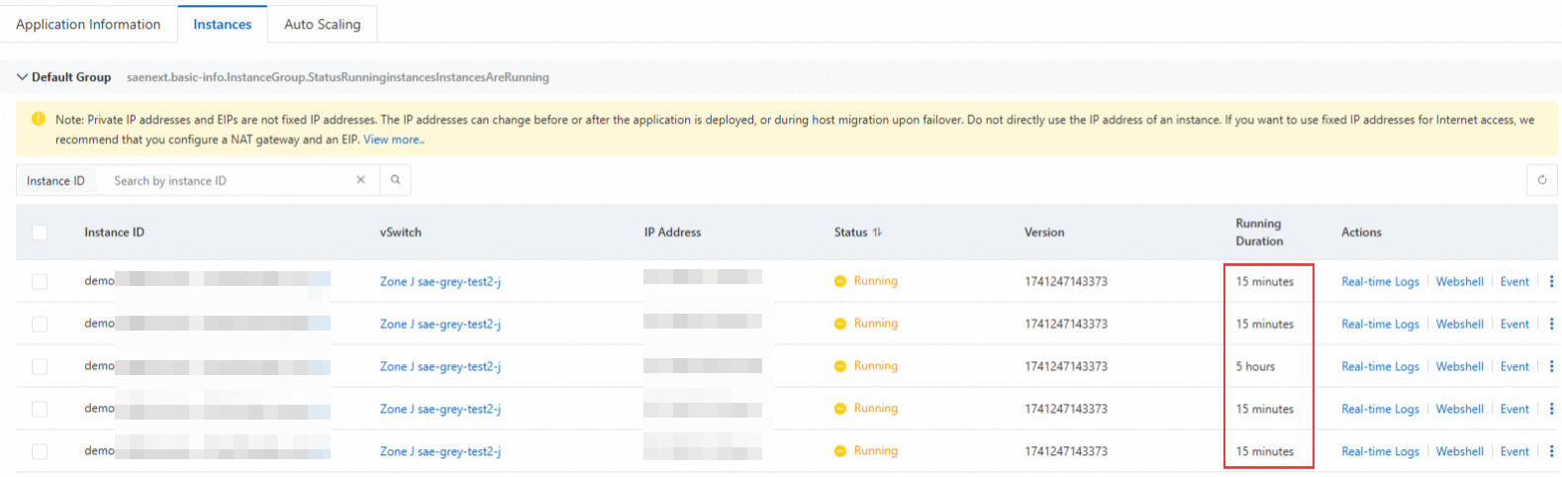This screenshot has height=477, width=1562.
Task: Open Real-time Logs for the first instance
Action: point(1380,282)
